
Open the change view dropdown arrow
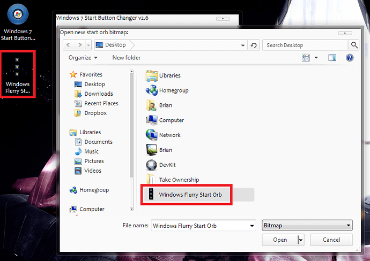pos(316,58)
